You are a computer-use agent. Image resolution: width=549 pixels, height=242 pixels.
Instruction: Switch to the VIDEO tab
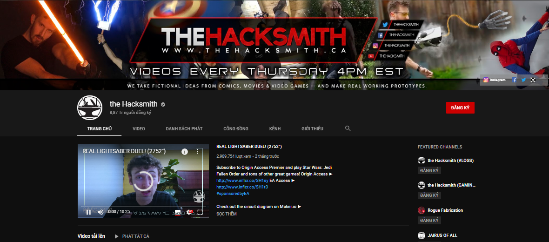(x=139, y=128)
